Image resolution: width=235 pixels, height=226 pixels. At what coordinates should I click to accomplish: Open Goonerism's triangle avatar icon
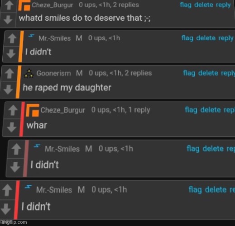[x=29, y=74]
